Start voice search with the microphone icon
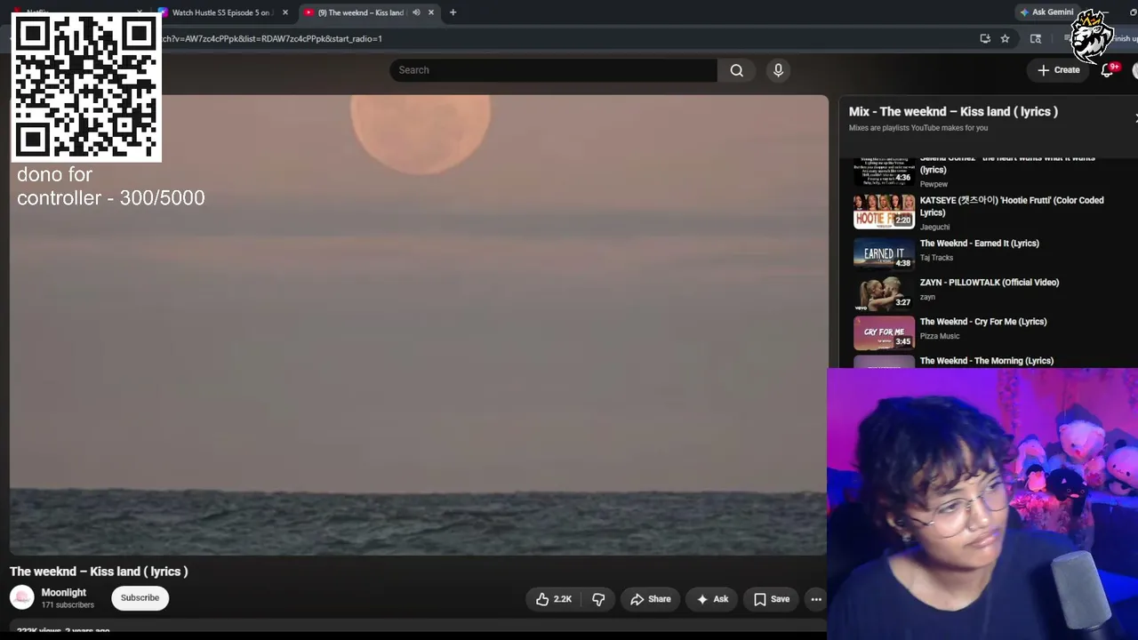Image resolution: width=1138 pixels, height=640 pixels. click(x=778, y=70)
